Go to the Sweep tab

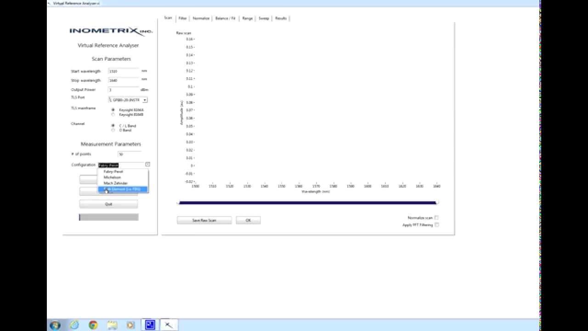264,18
